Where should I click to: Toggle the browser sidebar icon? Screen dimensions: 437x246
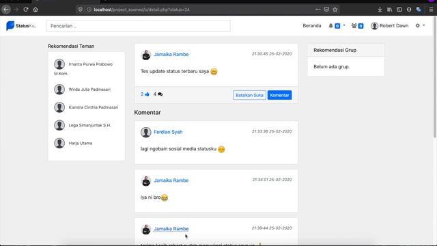pyautogui.click(x=399, y=10)
